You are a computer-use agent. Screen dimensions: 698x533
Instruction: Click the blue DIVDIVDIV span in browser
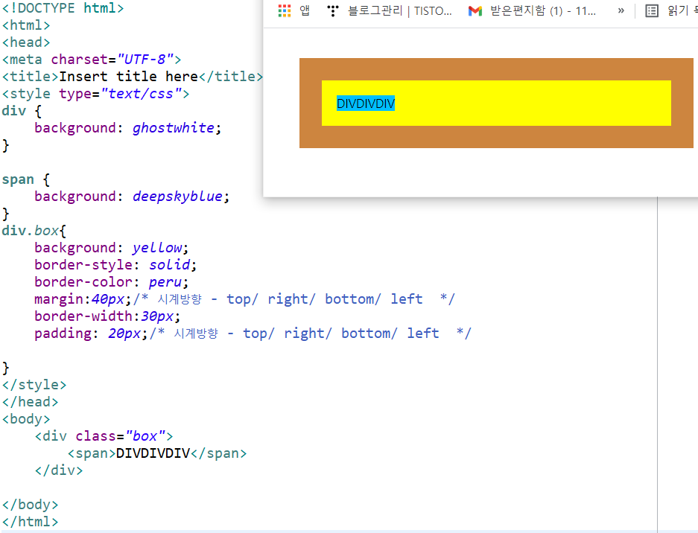coord(366,103)
